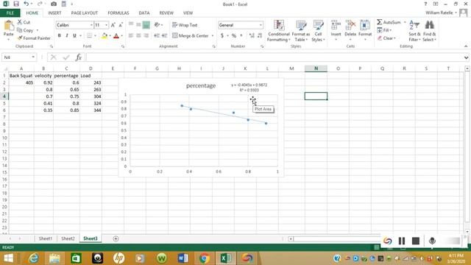Open the borders dropdown
The width and height of the screenshot is (471, 265).
(x=95, y=36)
